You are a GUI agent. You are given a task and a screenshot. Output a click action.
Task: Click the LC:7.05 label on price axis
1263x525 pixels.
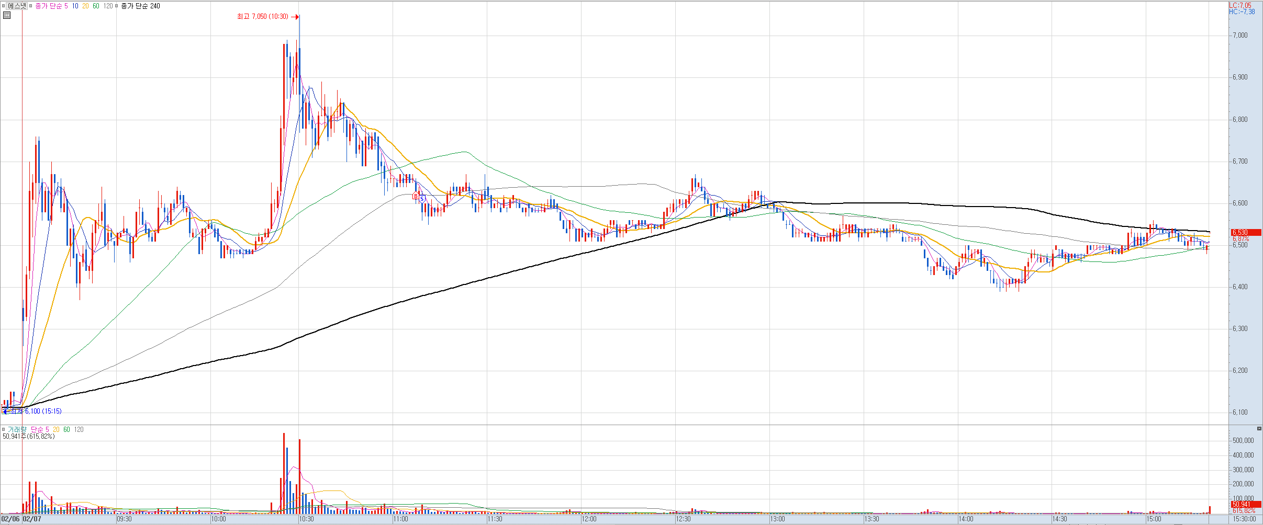(x=1240, y=5)
